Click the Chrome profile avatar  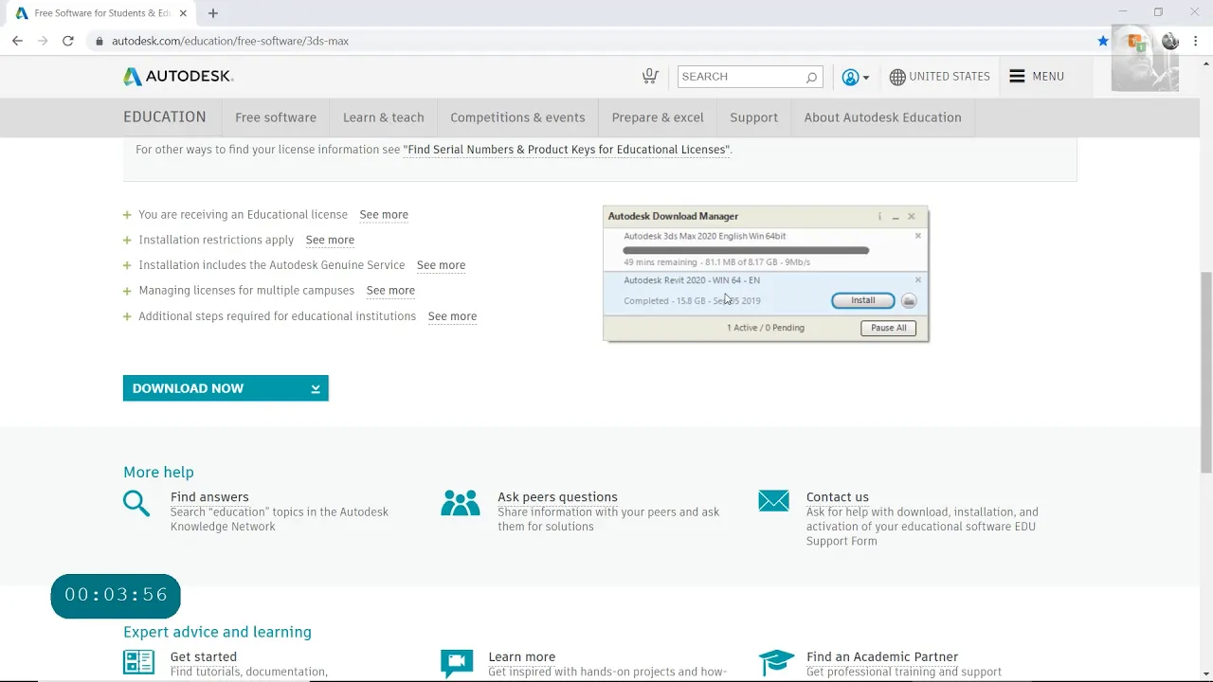pos(1170,41)
